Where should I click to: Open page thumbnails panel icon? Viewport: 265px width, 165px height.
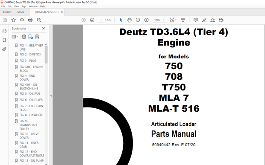tap(4, 31)
